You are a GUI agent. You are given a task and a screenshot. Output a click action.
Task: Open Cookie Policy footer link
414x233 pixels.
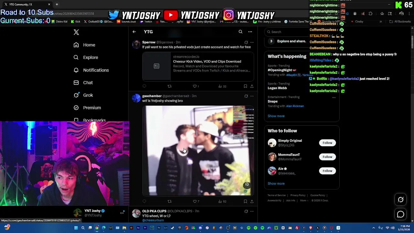[x=318, y=195]
